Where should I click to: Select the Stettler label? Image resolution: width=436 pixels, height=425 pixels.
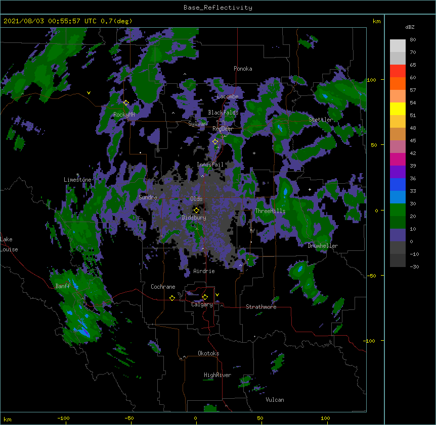point(321,120)
